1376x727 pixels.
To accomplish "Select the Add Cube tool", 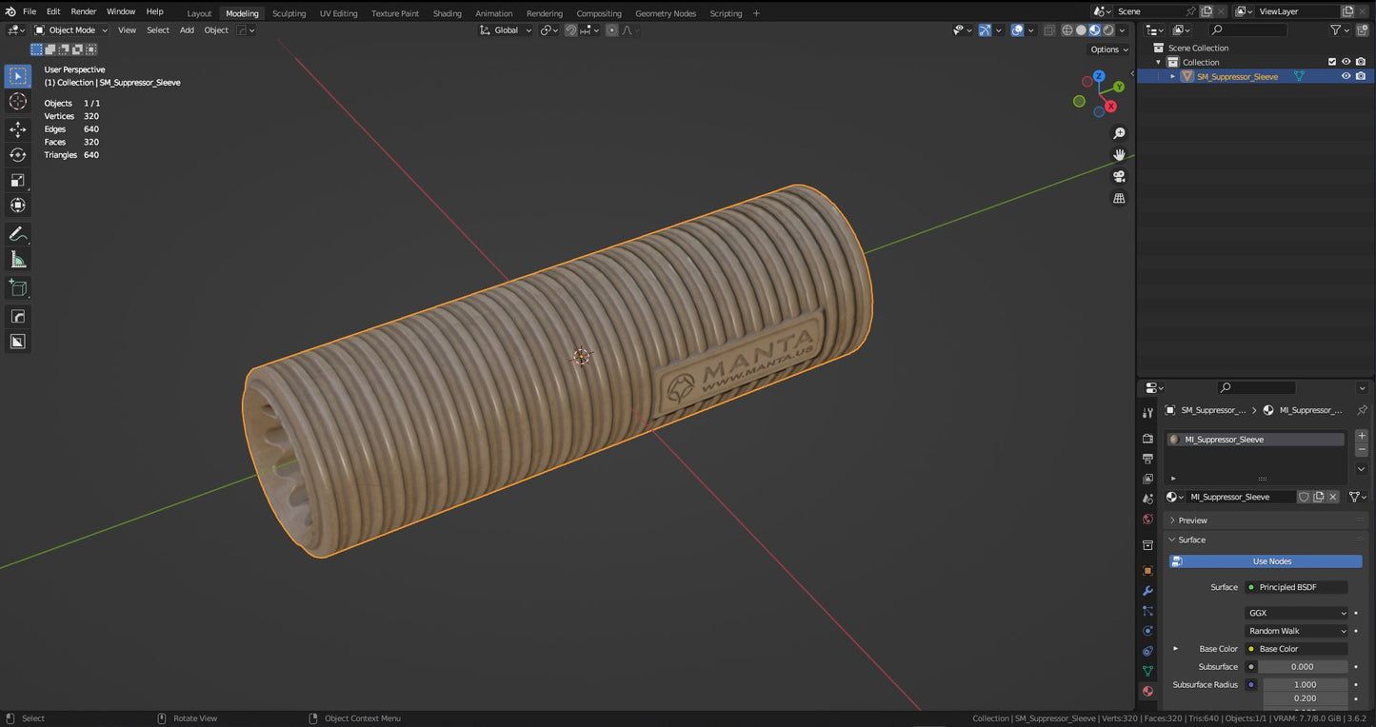I will pos(18,287).
